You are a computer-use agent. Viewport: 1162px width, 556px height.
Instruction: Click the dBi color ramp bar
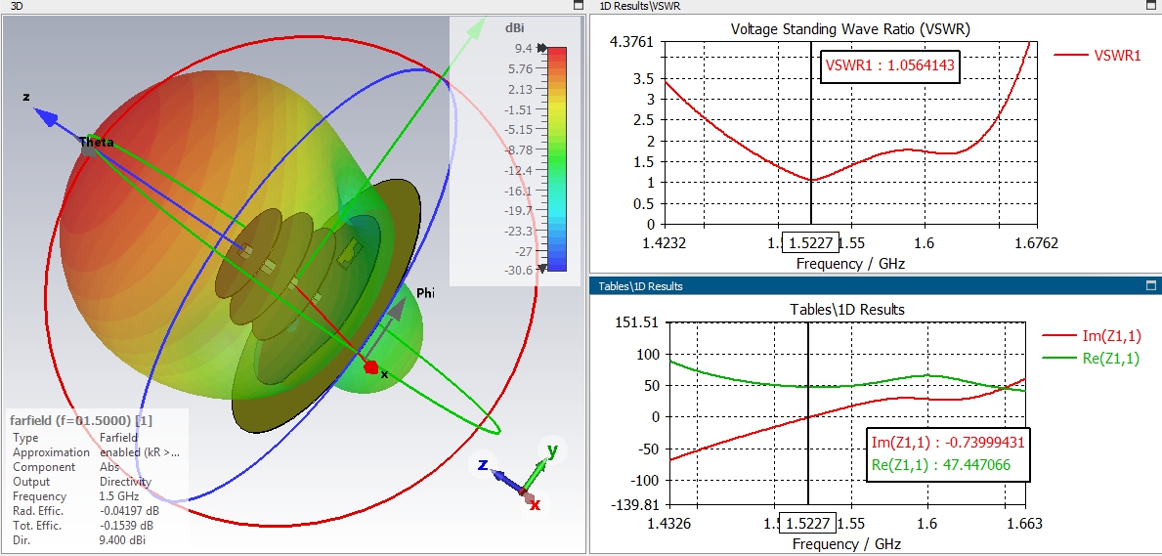[556, 159]
